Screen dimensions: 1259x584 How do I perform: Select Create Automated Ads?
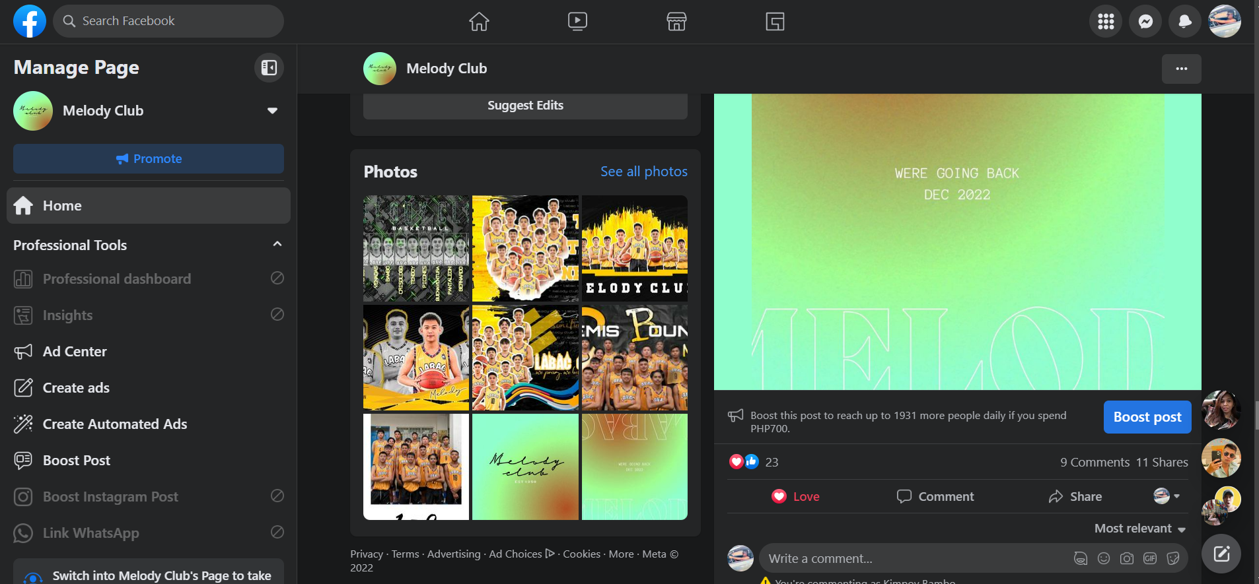(149, 424)
